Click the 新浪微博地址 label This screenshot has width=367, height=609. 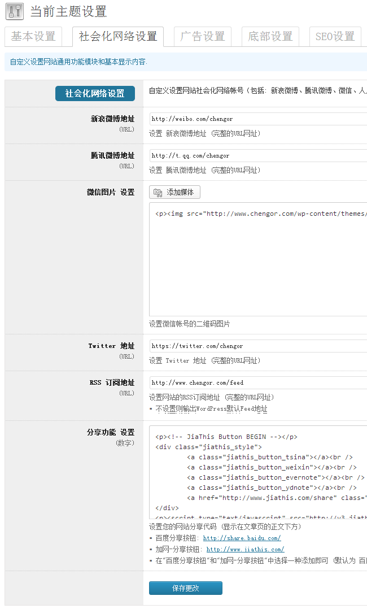112,119
